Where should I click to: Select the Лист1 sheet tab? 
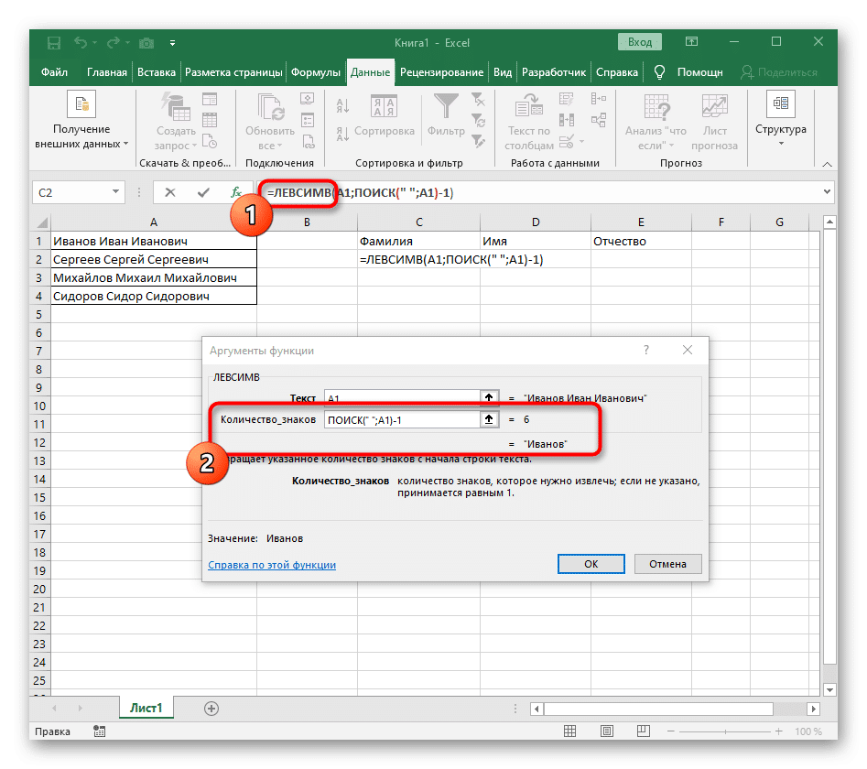(146, 708)
